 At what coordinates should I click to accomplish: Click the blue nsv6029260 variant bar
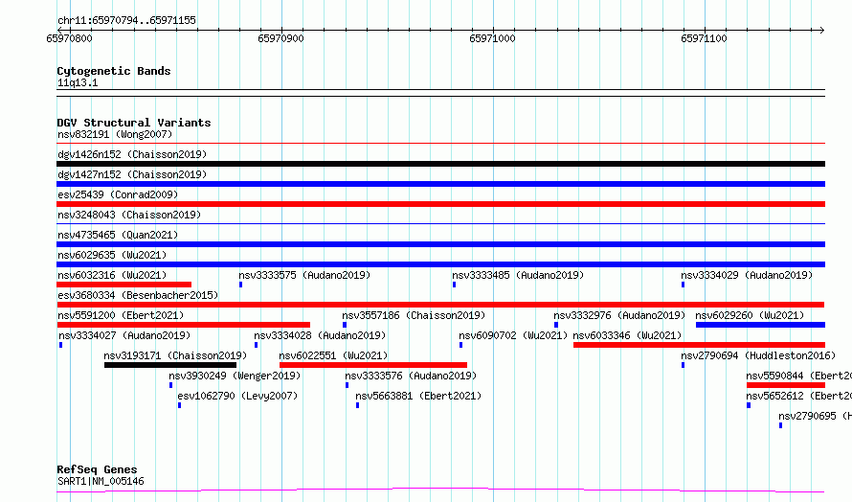point(761,325)
